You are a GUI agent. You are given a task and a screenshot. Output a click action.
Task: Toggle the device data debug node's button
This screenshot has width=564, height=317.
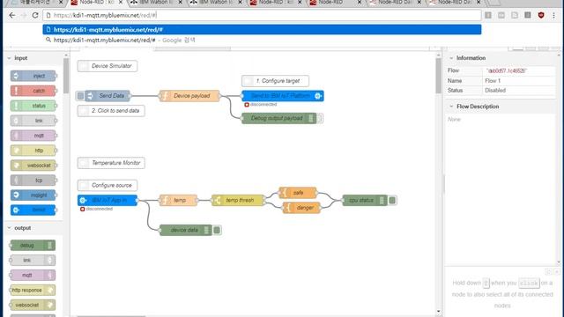click(x=217, y=230)
